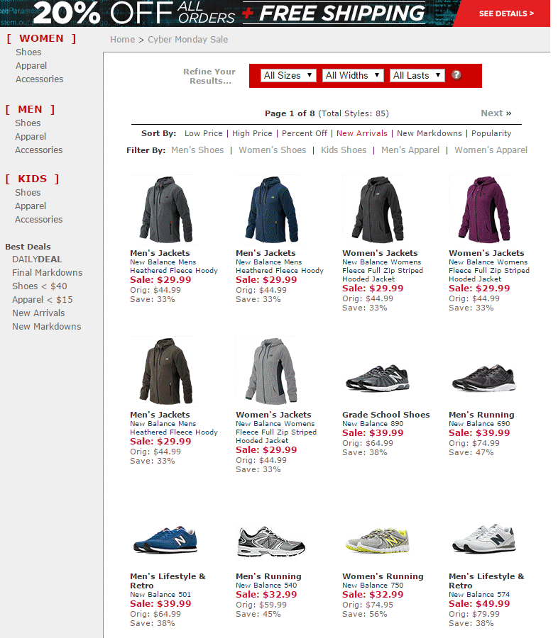
Task: Sort results by Low Price
Action: pyautogui.click(x=203, y=133)
